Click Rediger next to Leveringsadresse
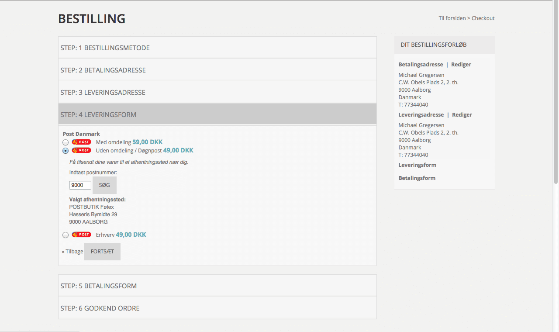The width and height of the screenshot is (559, 332). (x=462, y=115)
